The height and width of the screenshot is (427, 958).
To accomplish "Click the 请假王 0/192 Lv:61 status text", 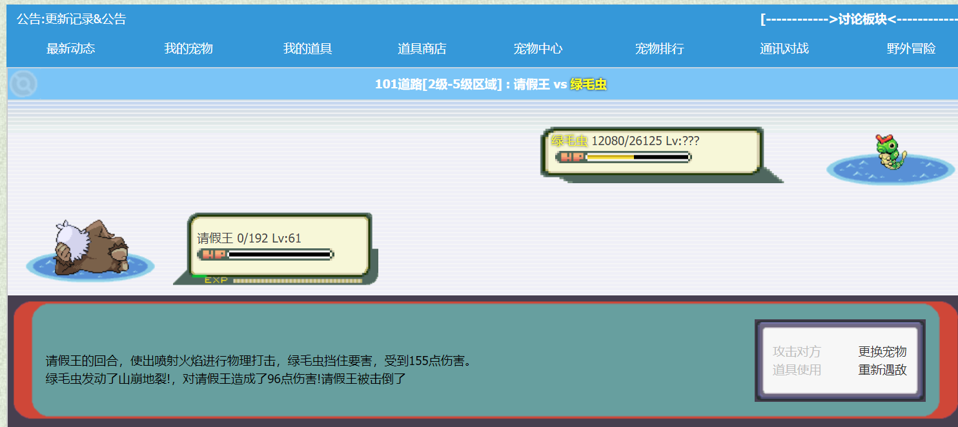I will pos(249,239).
